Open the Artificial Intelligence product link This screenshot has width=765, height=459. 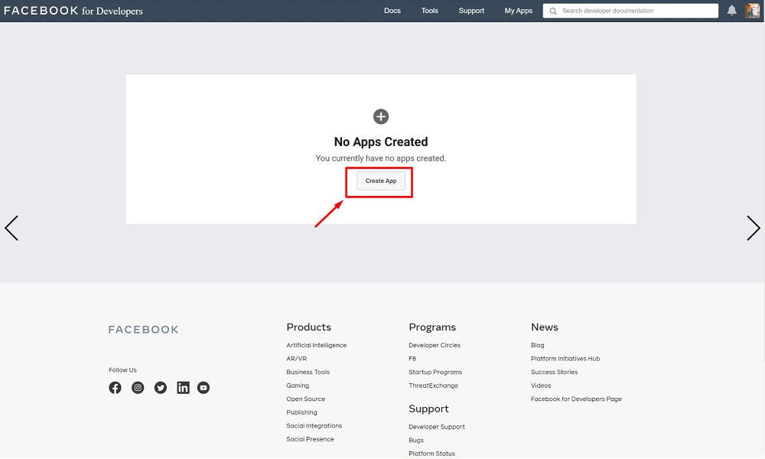(316, 346)
